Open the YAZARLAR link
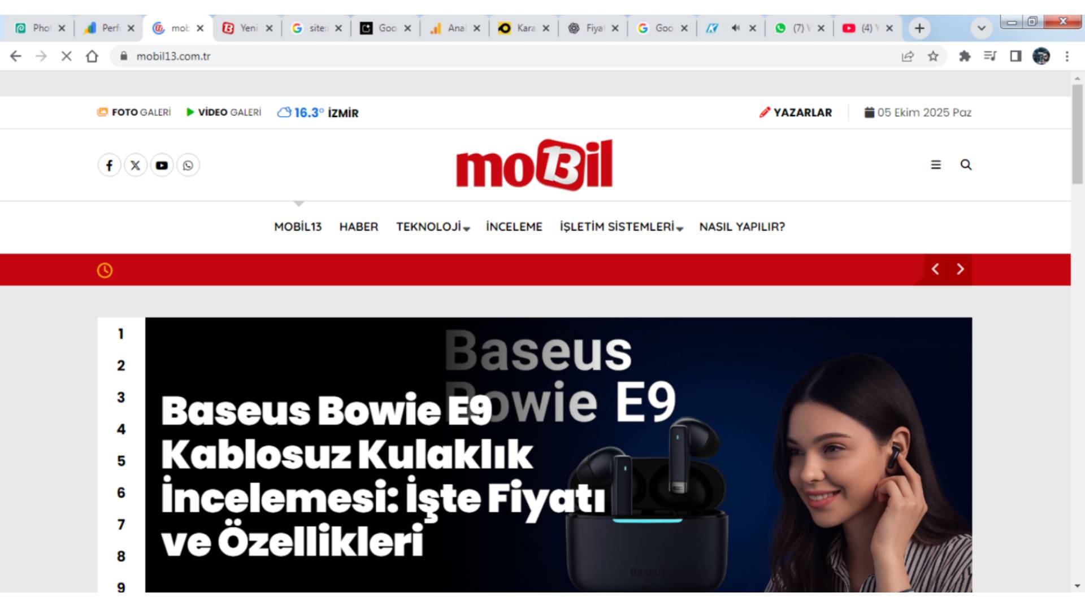 [796, 112]
